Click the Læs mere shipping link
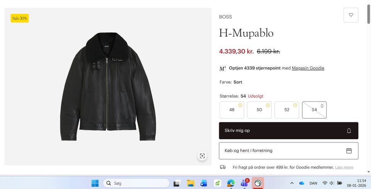Image resolution: width=371 pixels, height=189 pixels. pyautogui.click(x=344, y=167)
